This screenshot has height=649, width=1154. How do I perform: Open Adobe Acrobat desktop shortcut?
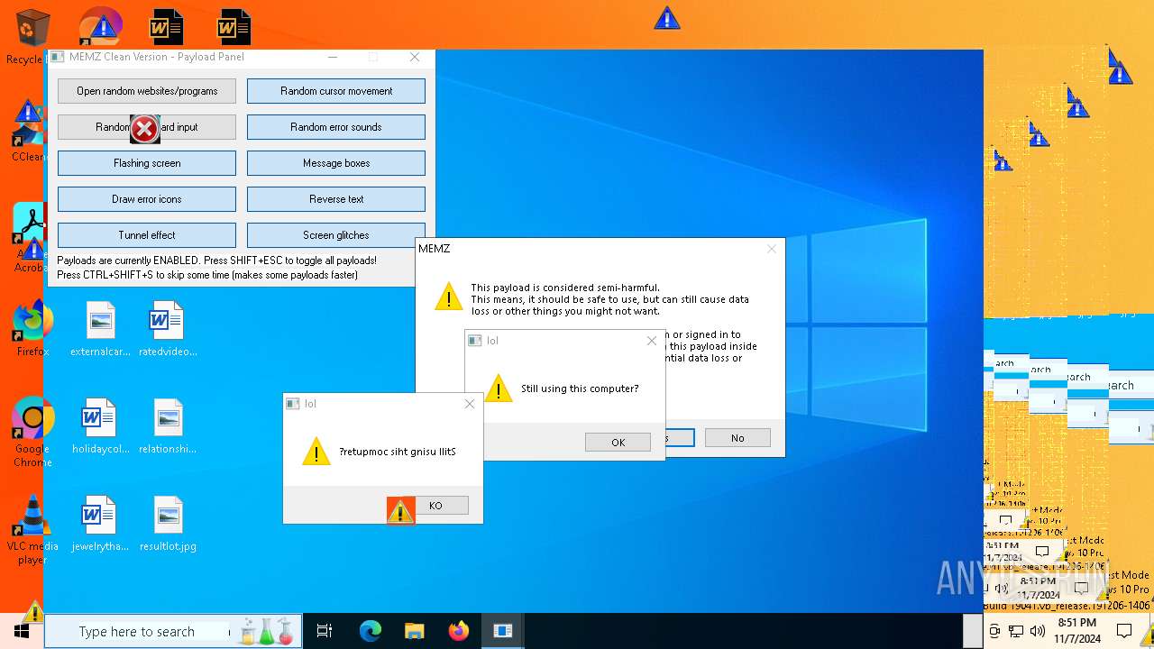click(x=29, y=238)
